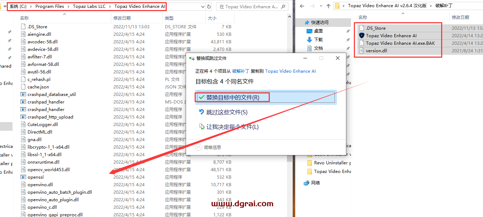Click the aiengine.dll file icon
Image resolution: width=483 pixels, height=217 pixels.
[23, 34]
